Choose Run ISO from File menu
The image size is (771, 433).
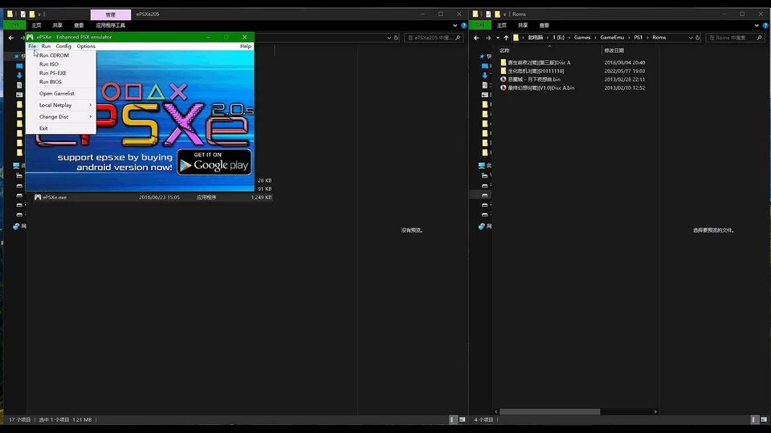[49, 64]
